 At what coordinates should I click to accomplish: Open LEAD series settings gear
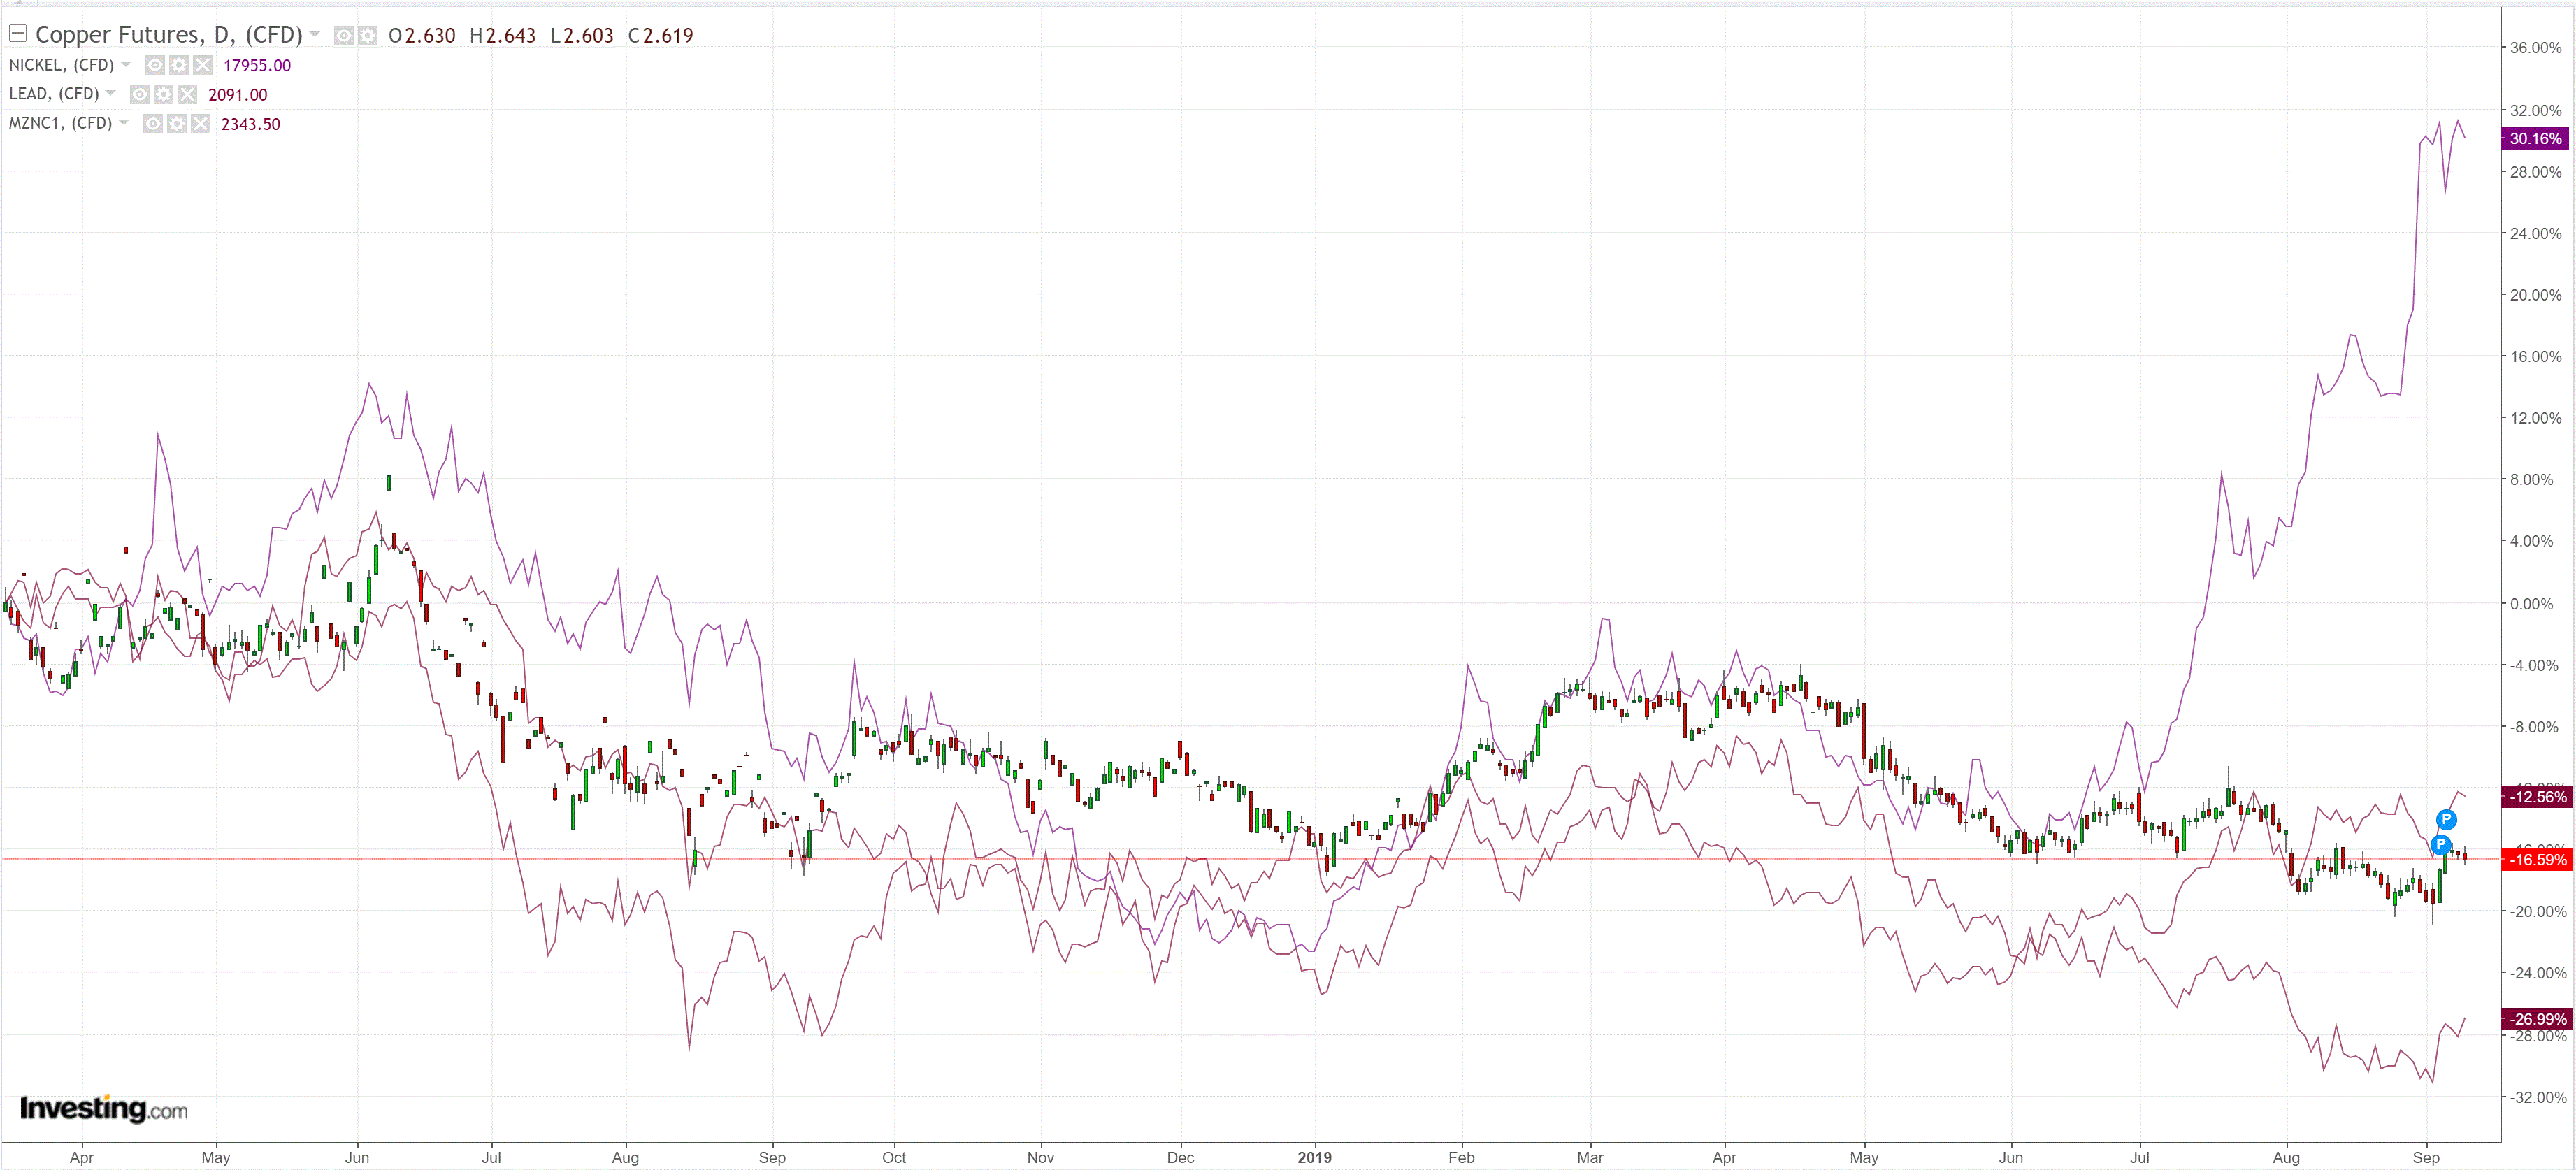point(164,94)
